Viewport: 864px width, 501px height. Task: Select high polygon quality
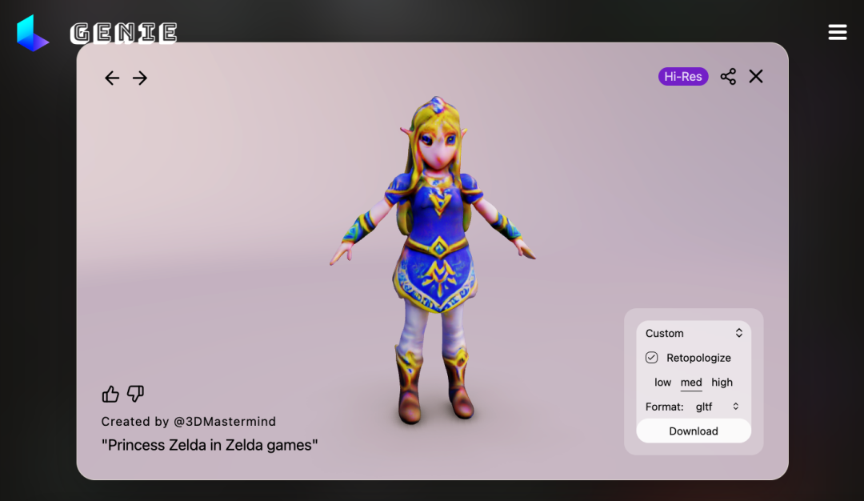722,383
